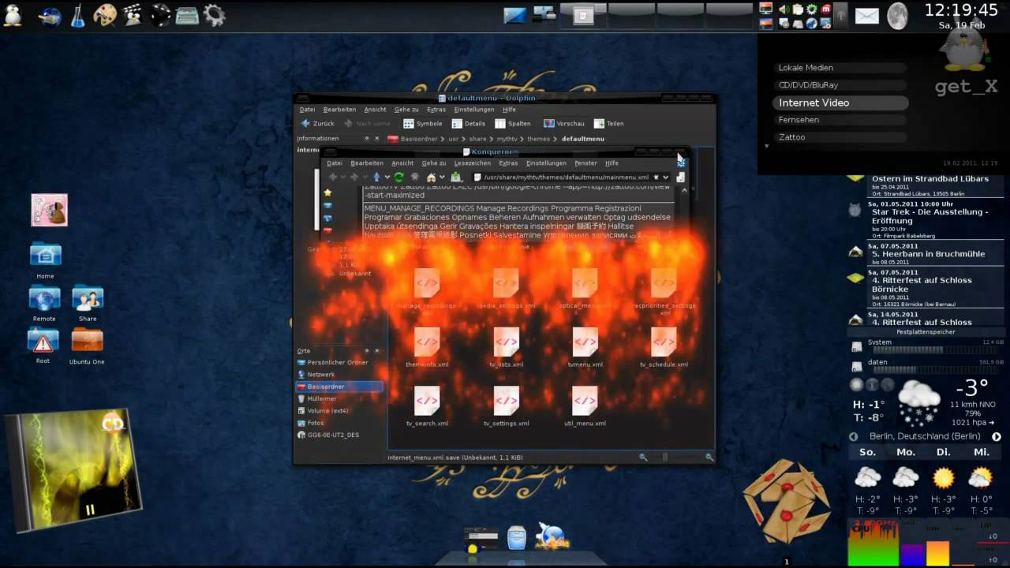Switch Dolphin to Details view
This screenshot has width=1010, height=568.
469,123
